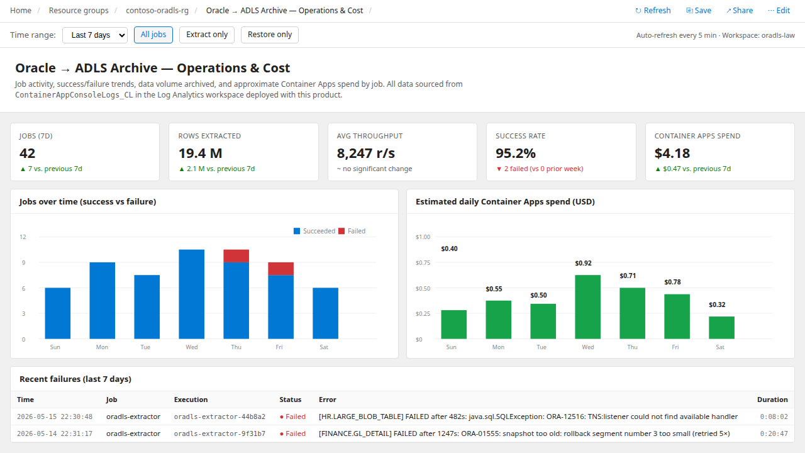This screenshot has height=453, width=805.
Task: Click the Container Apps Spend value $4.18
Action: (x=672, y=153)
